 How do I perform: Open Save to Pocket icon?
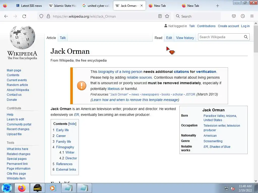(x=234, y=16)
